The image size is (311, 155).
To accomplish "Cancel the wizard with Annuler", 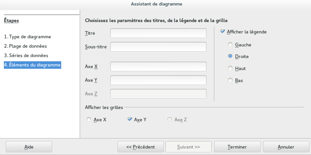I will tap(286, 147).
